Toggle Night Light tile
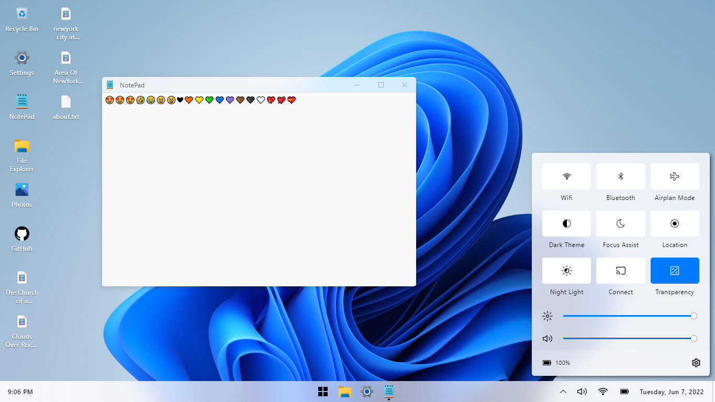This screenshot has width=715, height=402. [x=566, y=271]
